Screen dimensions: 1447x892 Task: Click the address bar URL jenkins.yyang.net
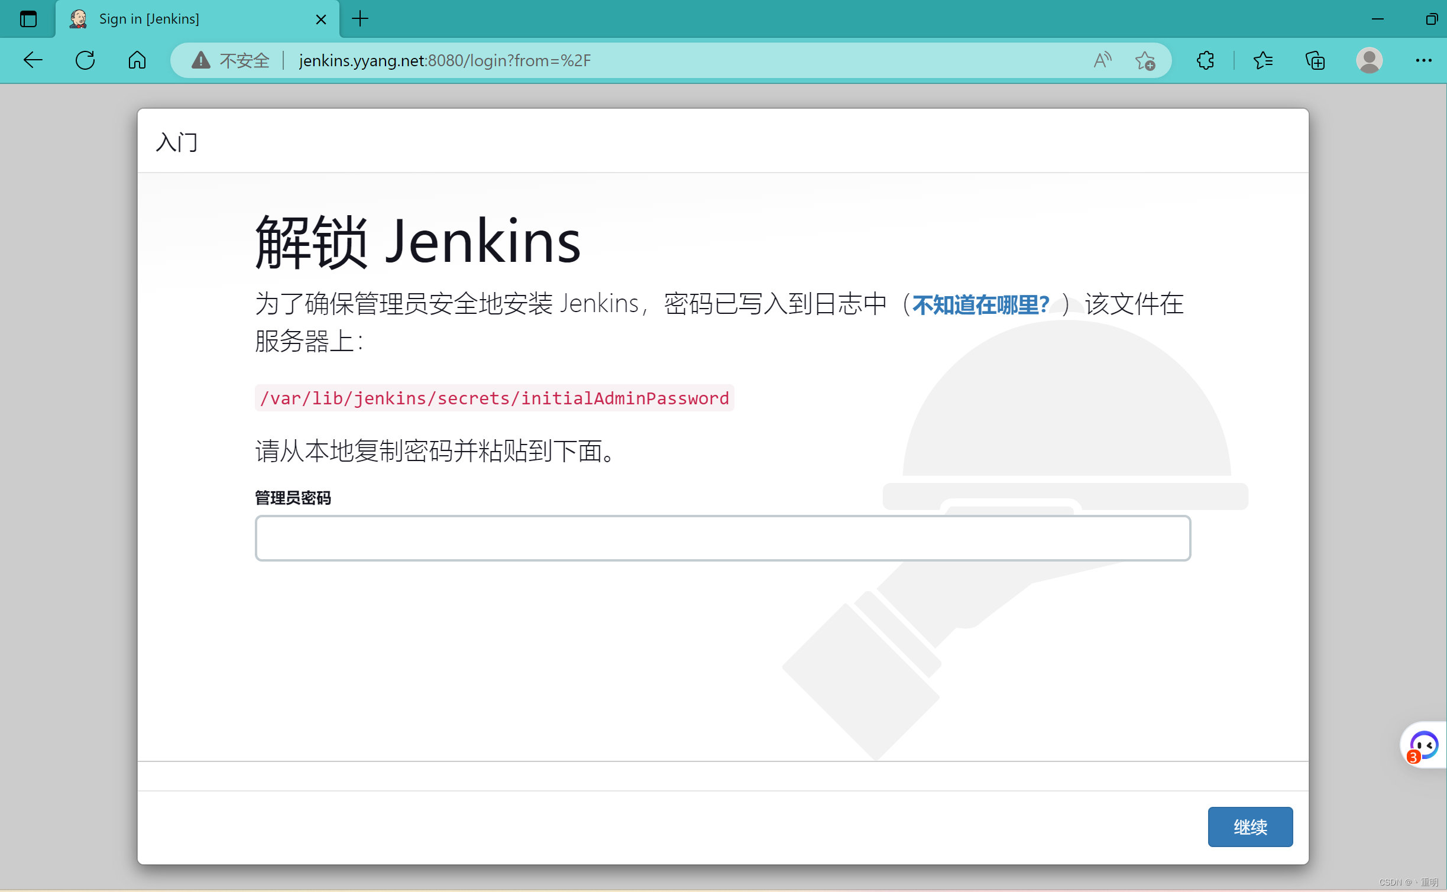point(444,60)
